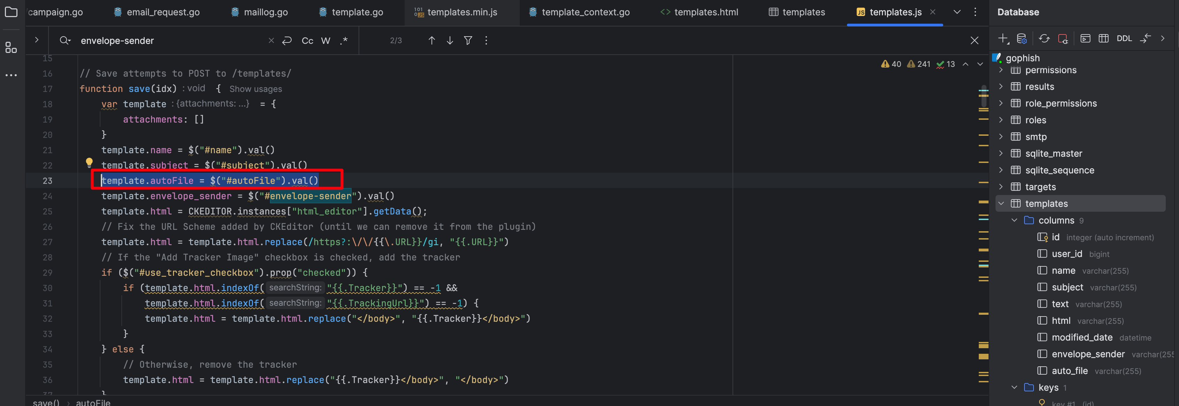Viewport: 1179px width, 406px height.
Task: Click the search history magnifier icon
Action: (x=65, y=41)
